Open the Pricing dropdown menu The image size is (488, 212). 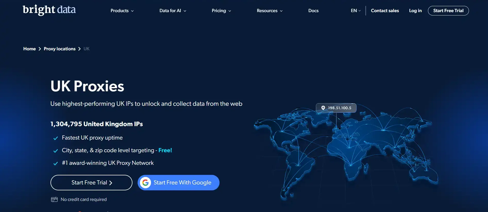[221, 11]
